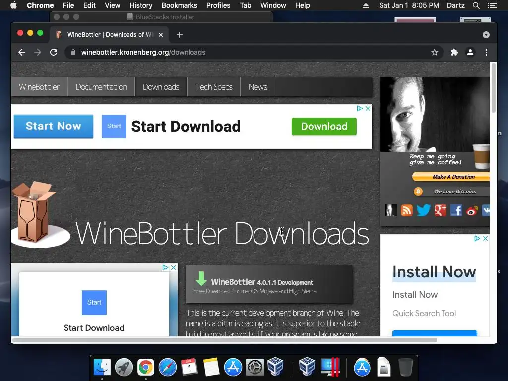Reload the WineBottler page
This screenshot has width=508, height=381.
[x=54, y=52]
